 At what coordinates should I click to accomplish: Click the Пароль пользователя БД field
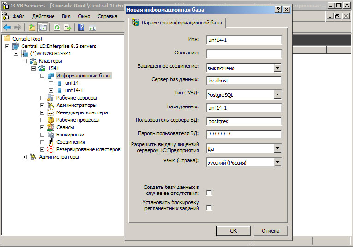pyautogui.click(x=244, y=135)
